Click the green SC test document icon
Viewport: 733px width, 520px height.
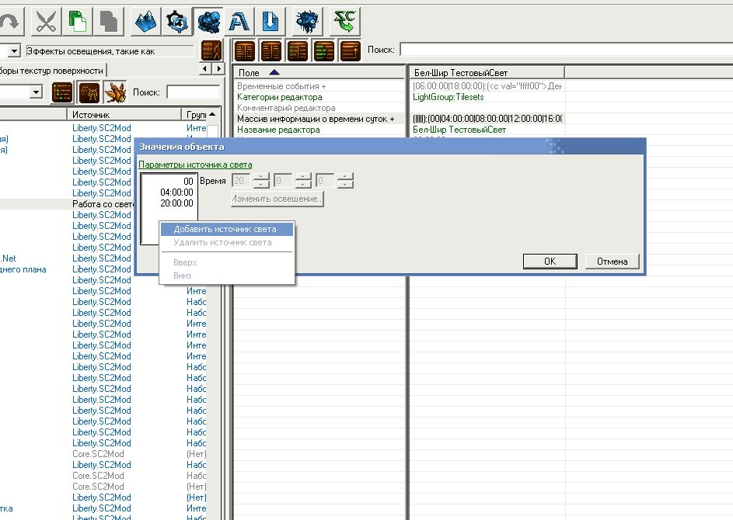pyautogui.click(x=345, y=22)
